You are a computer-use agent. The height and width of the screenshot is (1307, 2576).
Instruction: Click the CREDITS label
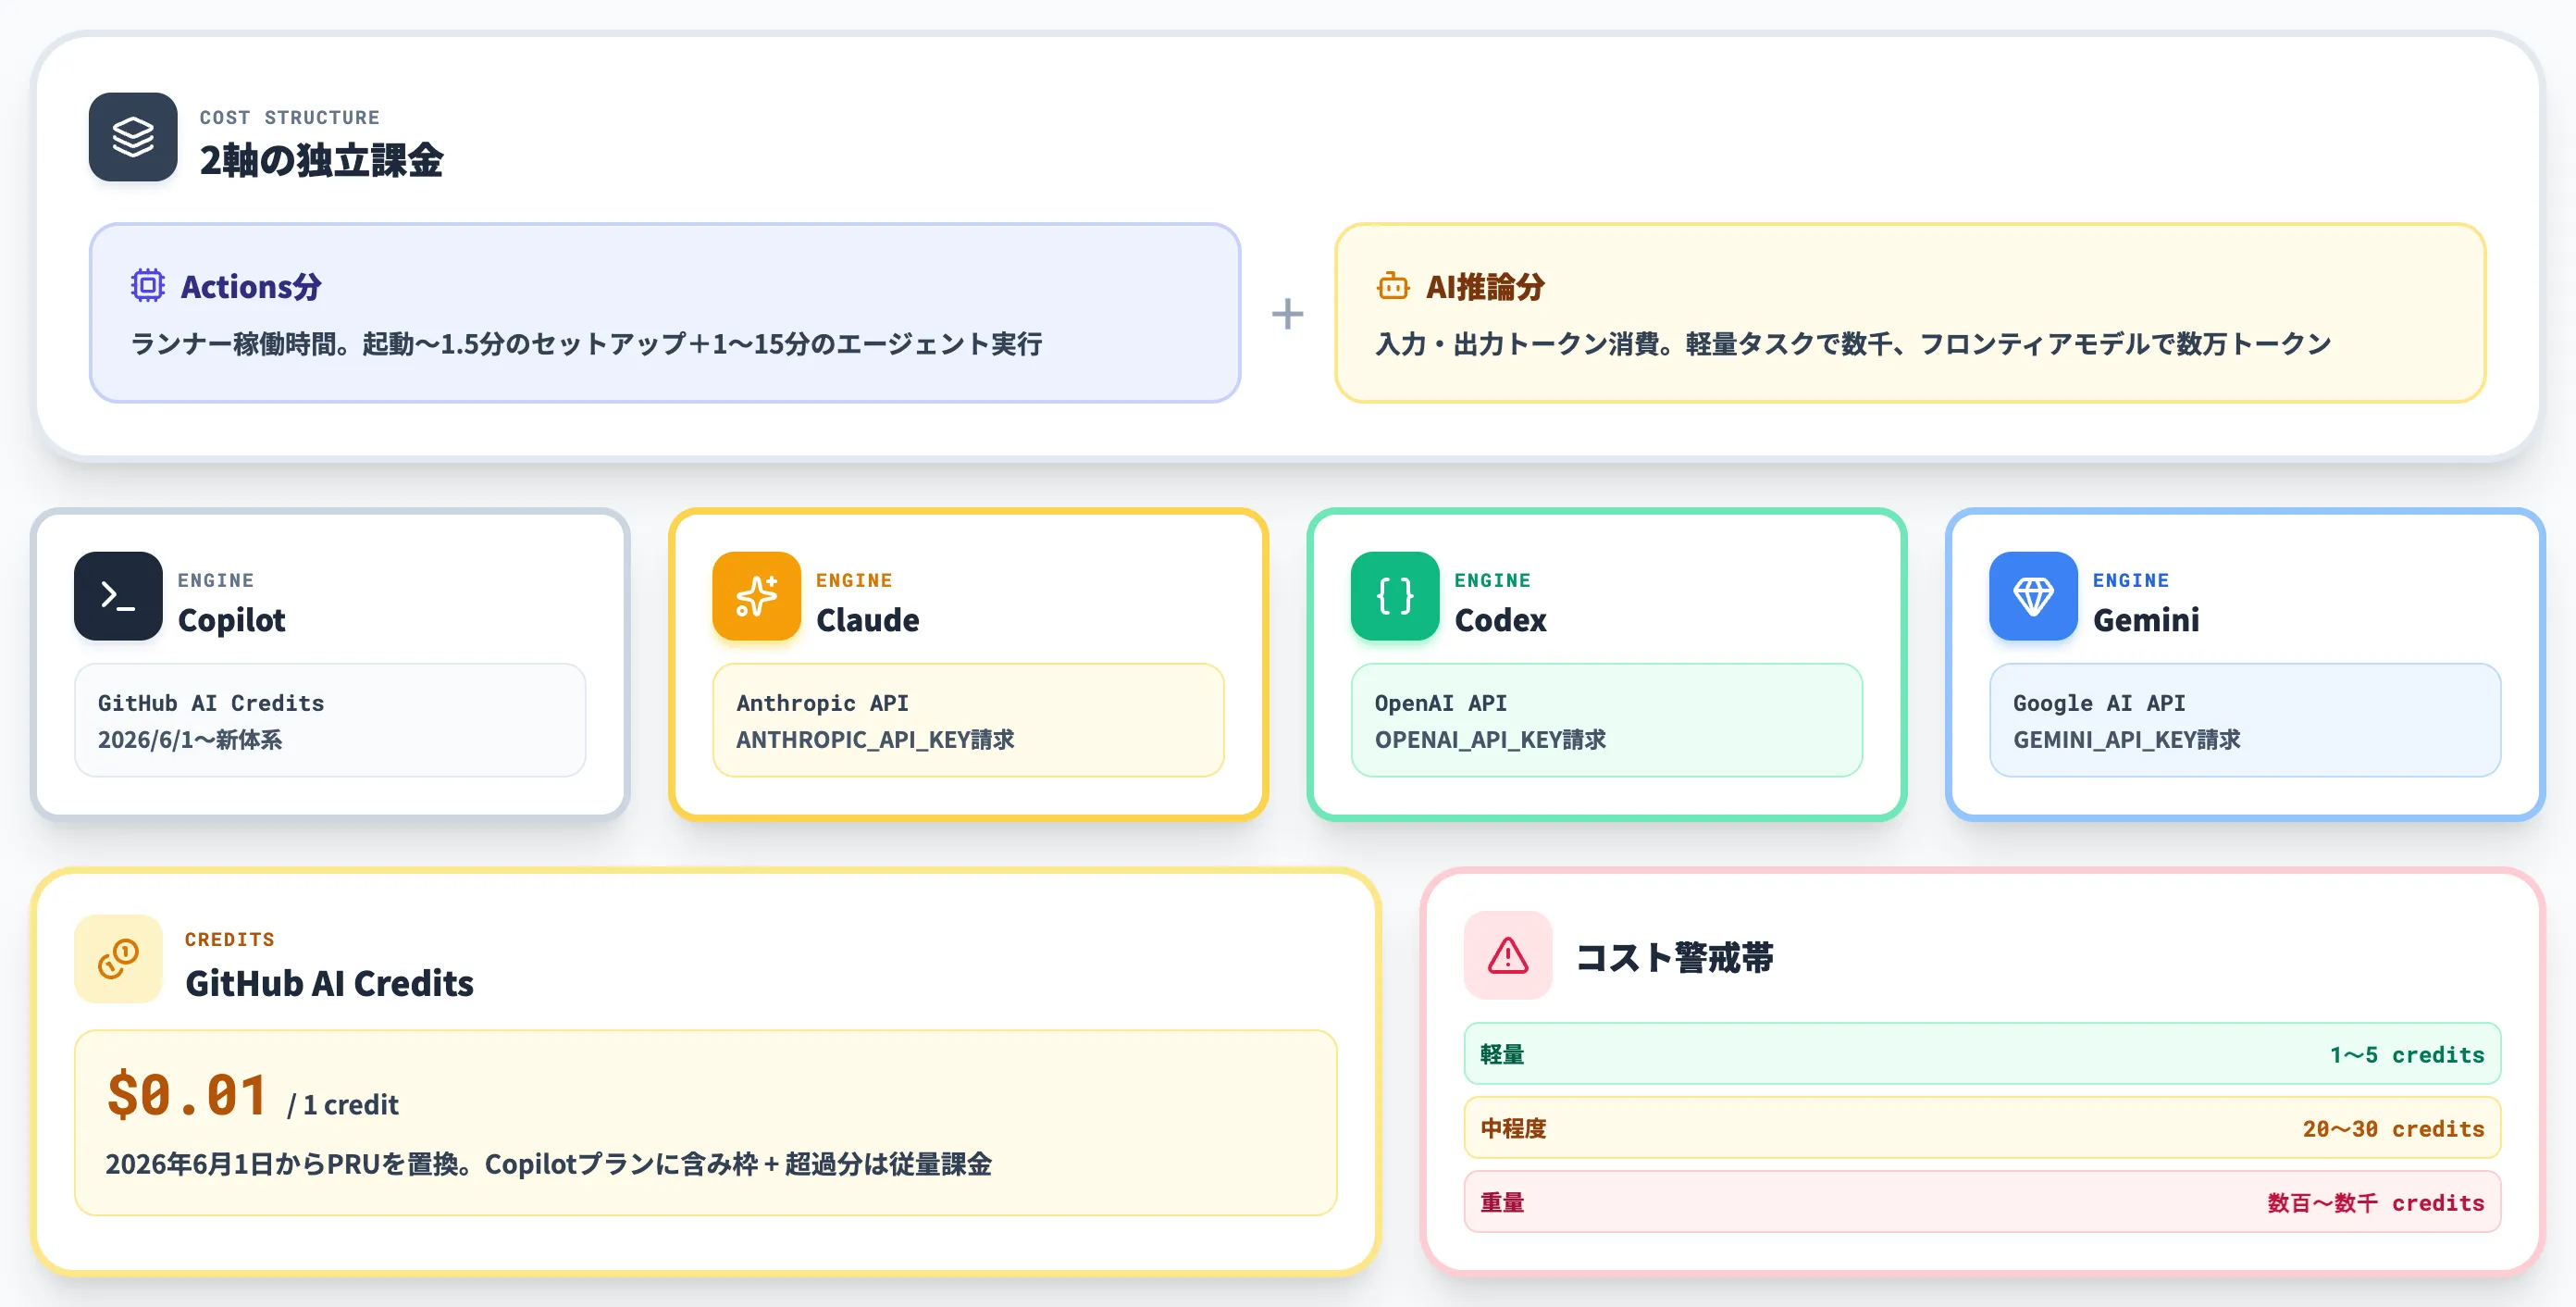click(x=230, y=939)
